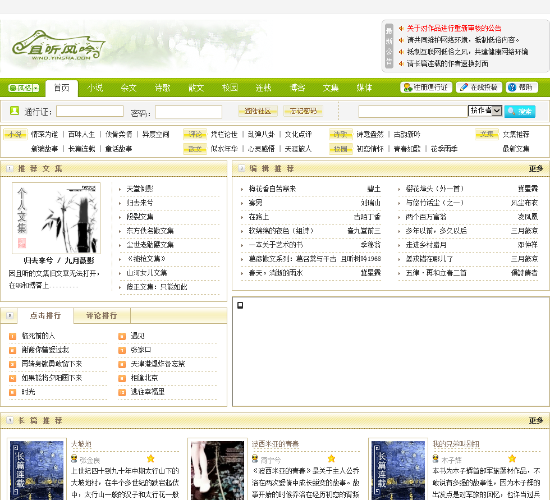Viewport: 550px width, 500px height.
Task: Click the yellow 散文 category tag
Action: (x=195, y=149)
